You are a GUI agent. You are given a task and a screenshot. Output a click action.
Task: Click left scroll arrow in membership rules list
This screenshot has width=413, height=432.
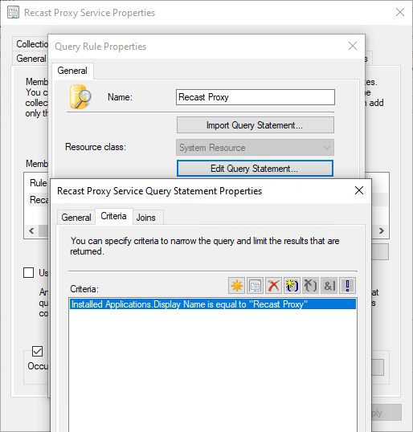(31, 230)
